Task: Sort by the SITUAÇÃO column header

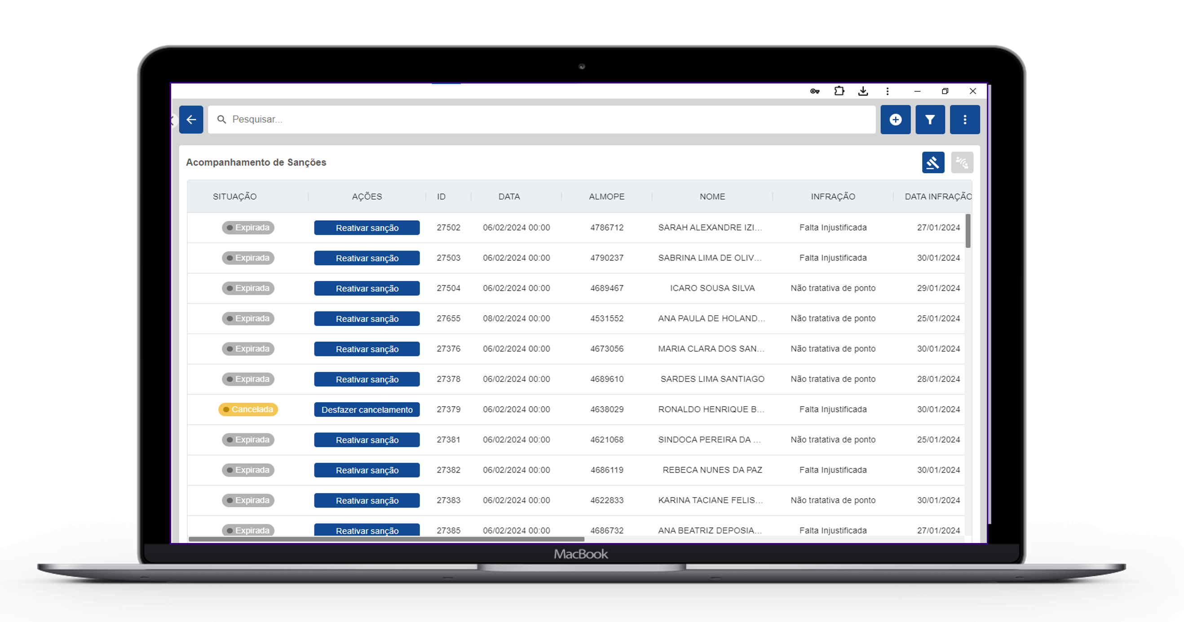Action: click(234, 197)
